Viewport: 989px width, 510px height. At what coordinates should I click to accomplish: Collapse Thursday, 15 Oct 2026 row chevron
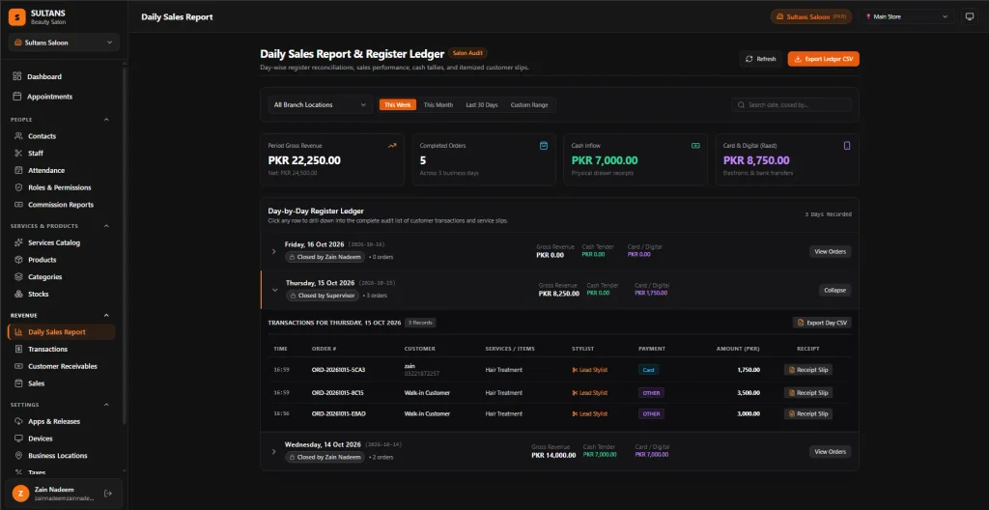click(275, 290)
